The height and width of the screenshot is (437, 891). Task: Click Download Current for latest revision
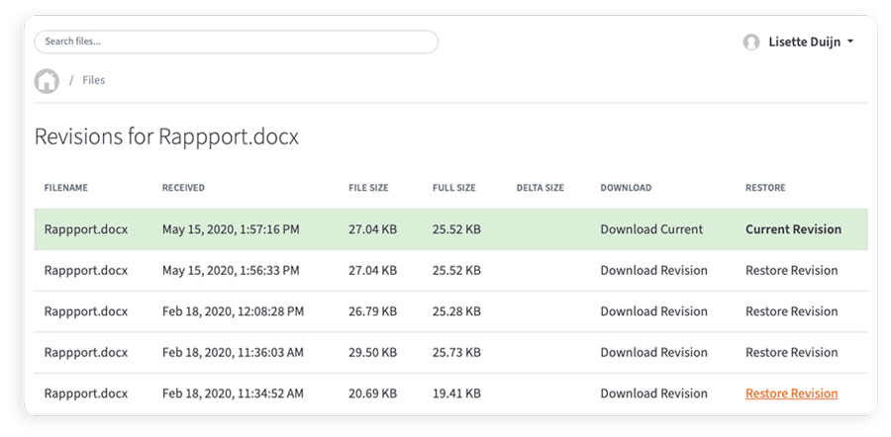click(651, 229)
